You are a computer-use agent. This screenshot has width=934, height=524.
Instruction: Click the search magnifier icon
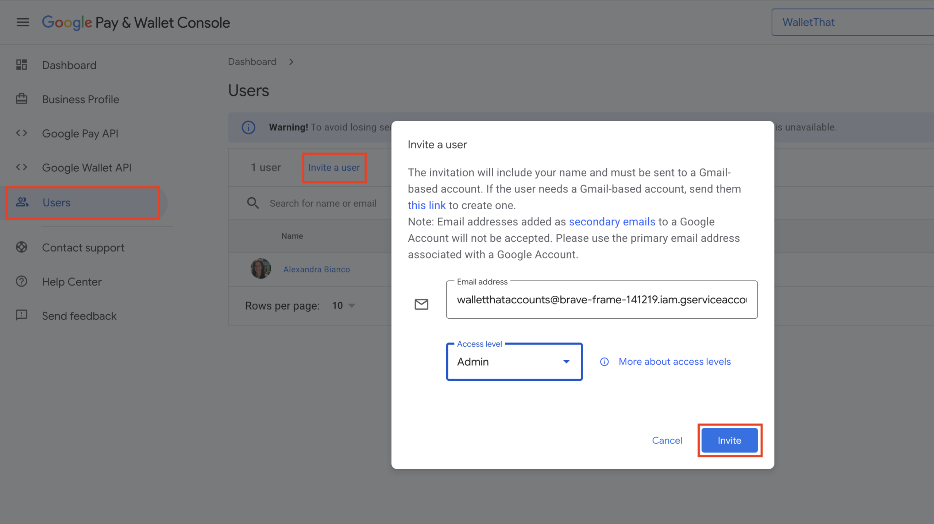pos(253,203)
